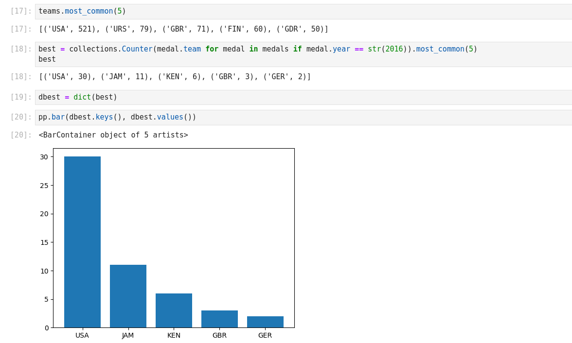This screenshot has height=343, width=572.
Task: Select the KEN bar in the chart
Action: pyautogui.click(x=174, y=310)
